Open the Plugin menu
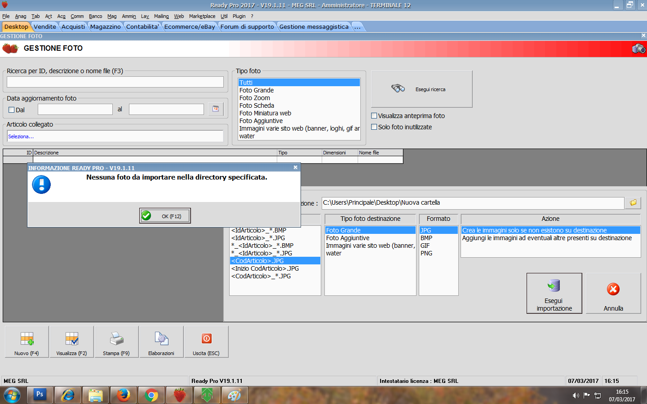 (x=239, y=16)
